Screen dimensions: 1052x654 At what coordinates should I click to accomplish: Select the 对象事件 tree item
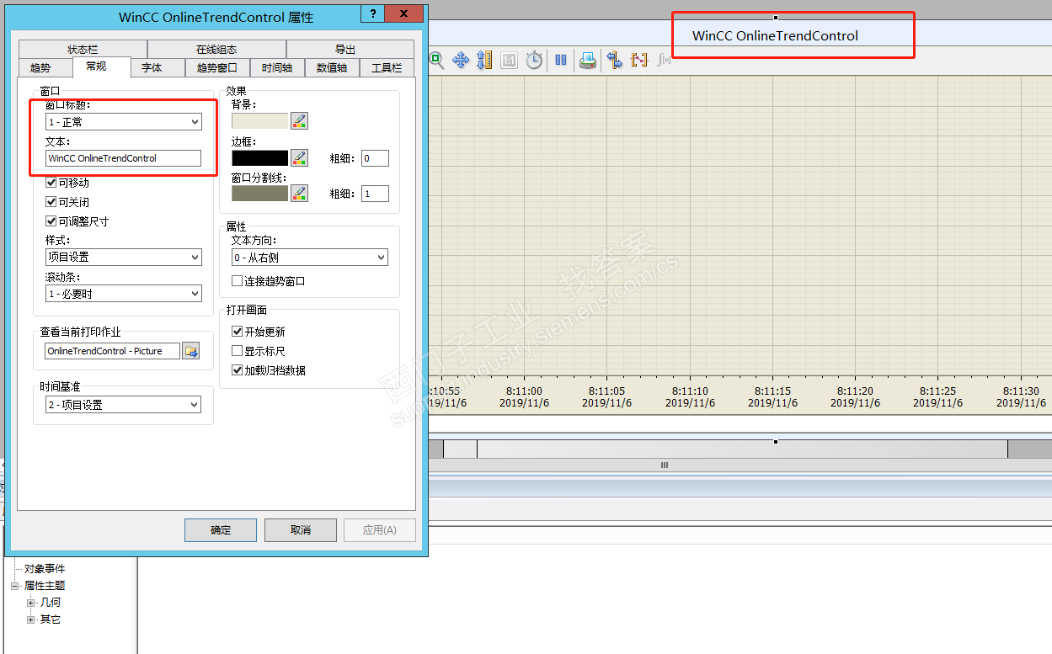44,569
